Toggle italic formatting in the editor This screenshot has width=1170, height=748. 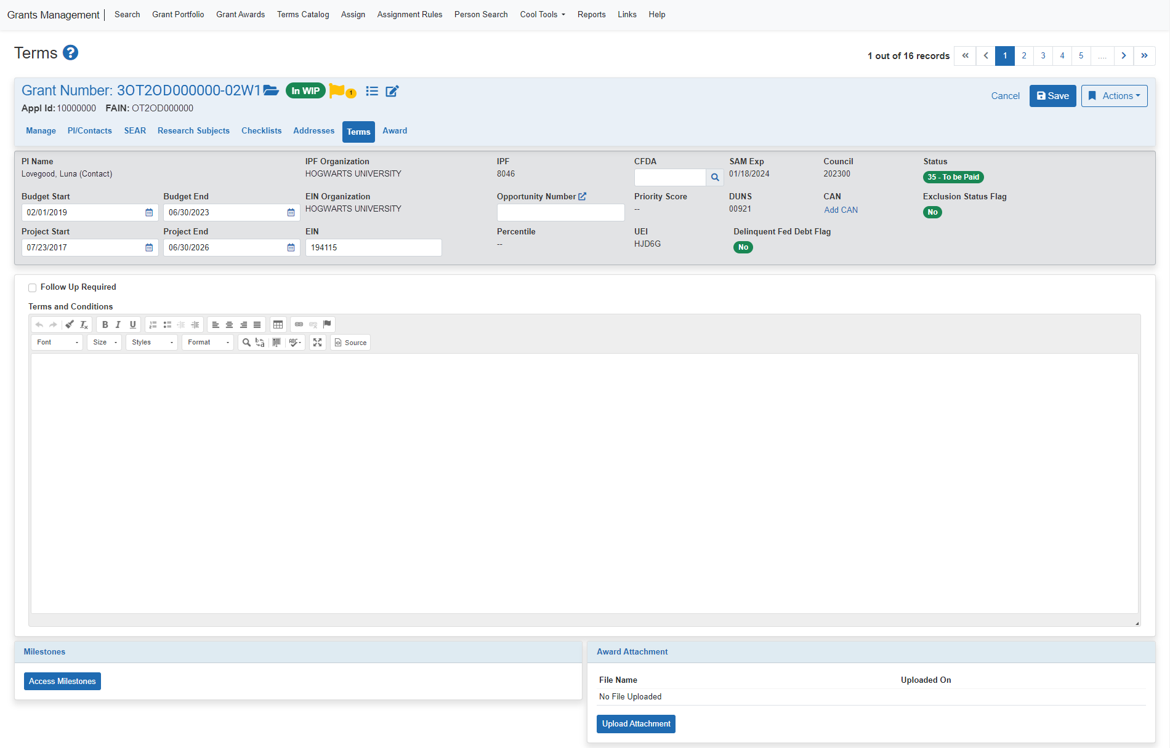(x=118, y=324)
